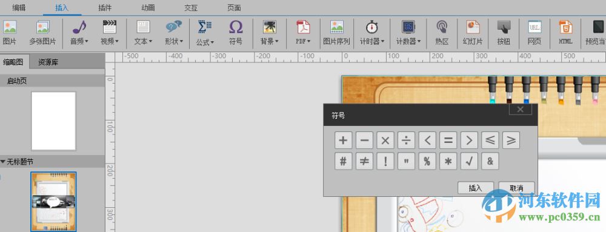Switch to the 编辑 tab

[19, 7]
